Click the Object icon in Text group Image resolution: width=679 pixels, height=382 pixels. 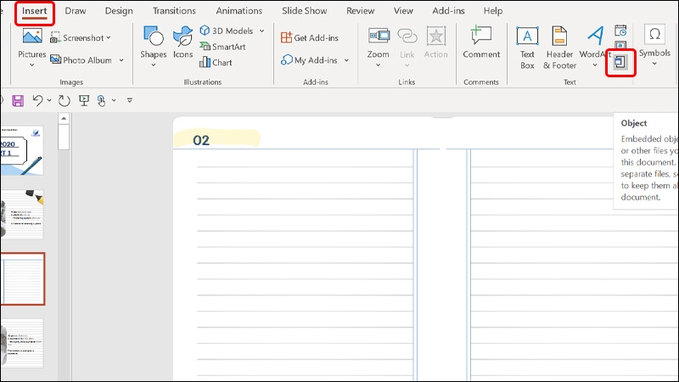click(620, 62)
